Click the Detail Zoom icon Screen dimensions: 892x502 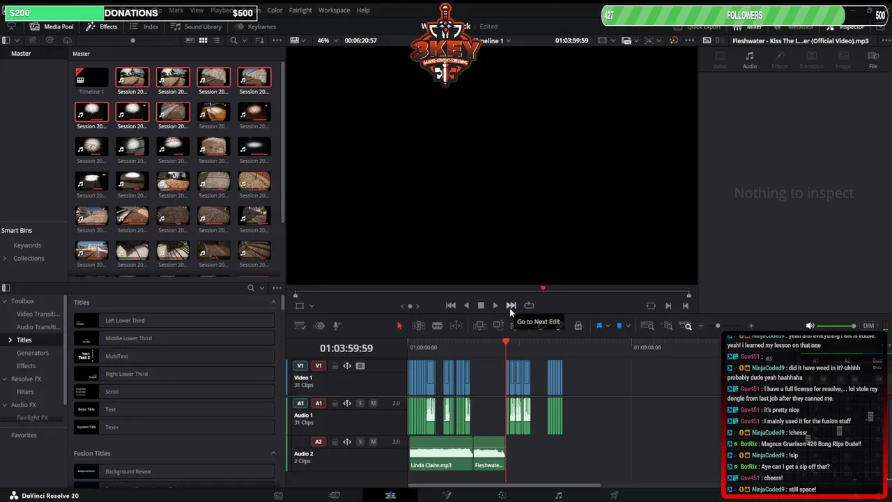(x=668, y=326)
